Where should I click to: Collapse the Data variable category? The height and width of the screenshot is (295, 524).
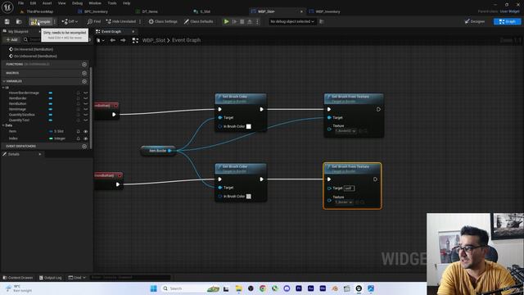[3, 125]
